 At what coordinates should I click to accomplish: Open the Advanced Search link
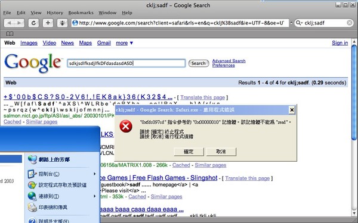coord(229,61)
